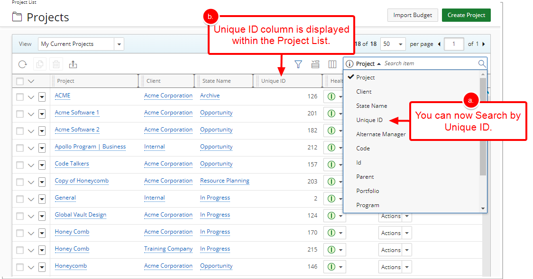The image size is (533, 279).
Task: Click health status icon for General row
Action: [331, 198]
